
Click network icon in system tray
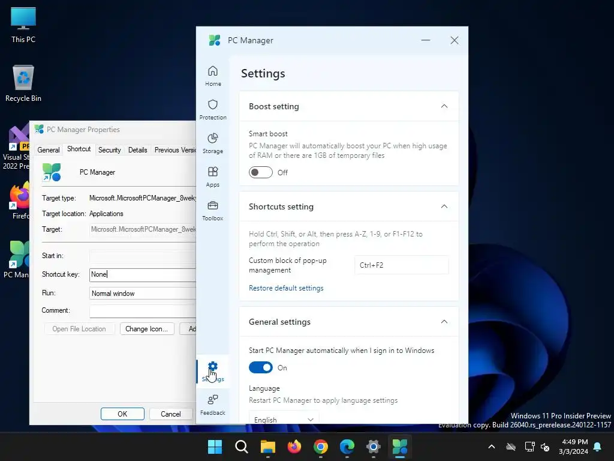(529, 447)
